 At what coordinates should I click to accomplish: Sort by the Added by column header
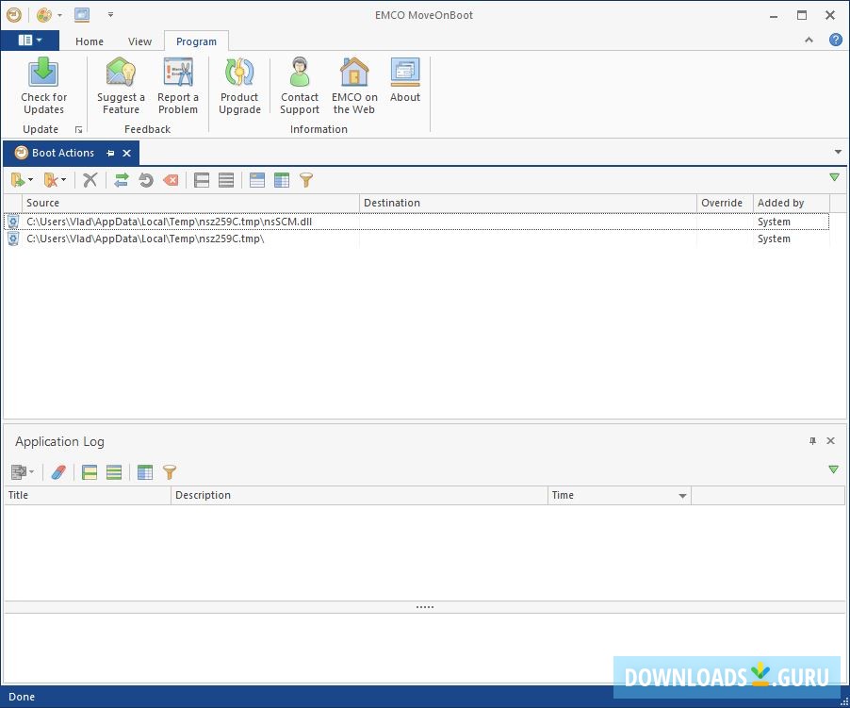792,203
